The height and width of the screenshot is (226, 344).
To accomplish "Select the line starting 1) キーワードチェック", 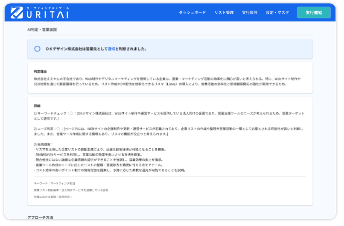I will (169, 116).
